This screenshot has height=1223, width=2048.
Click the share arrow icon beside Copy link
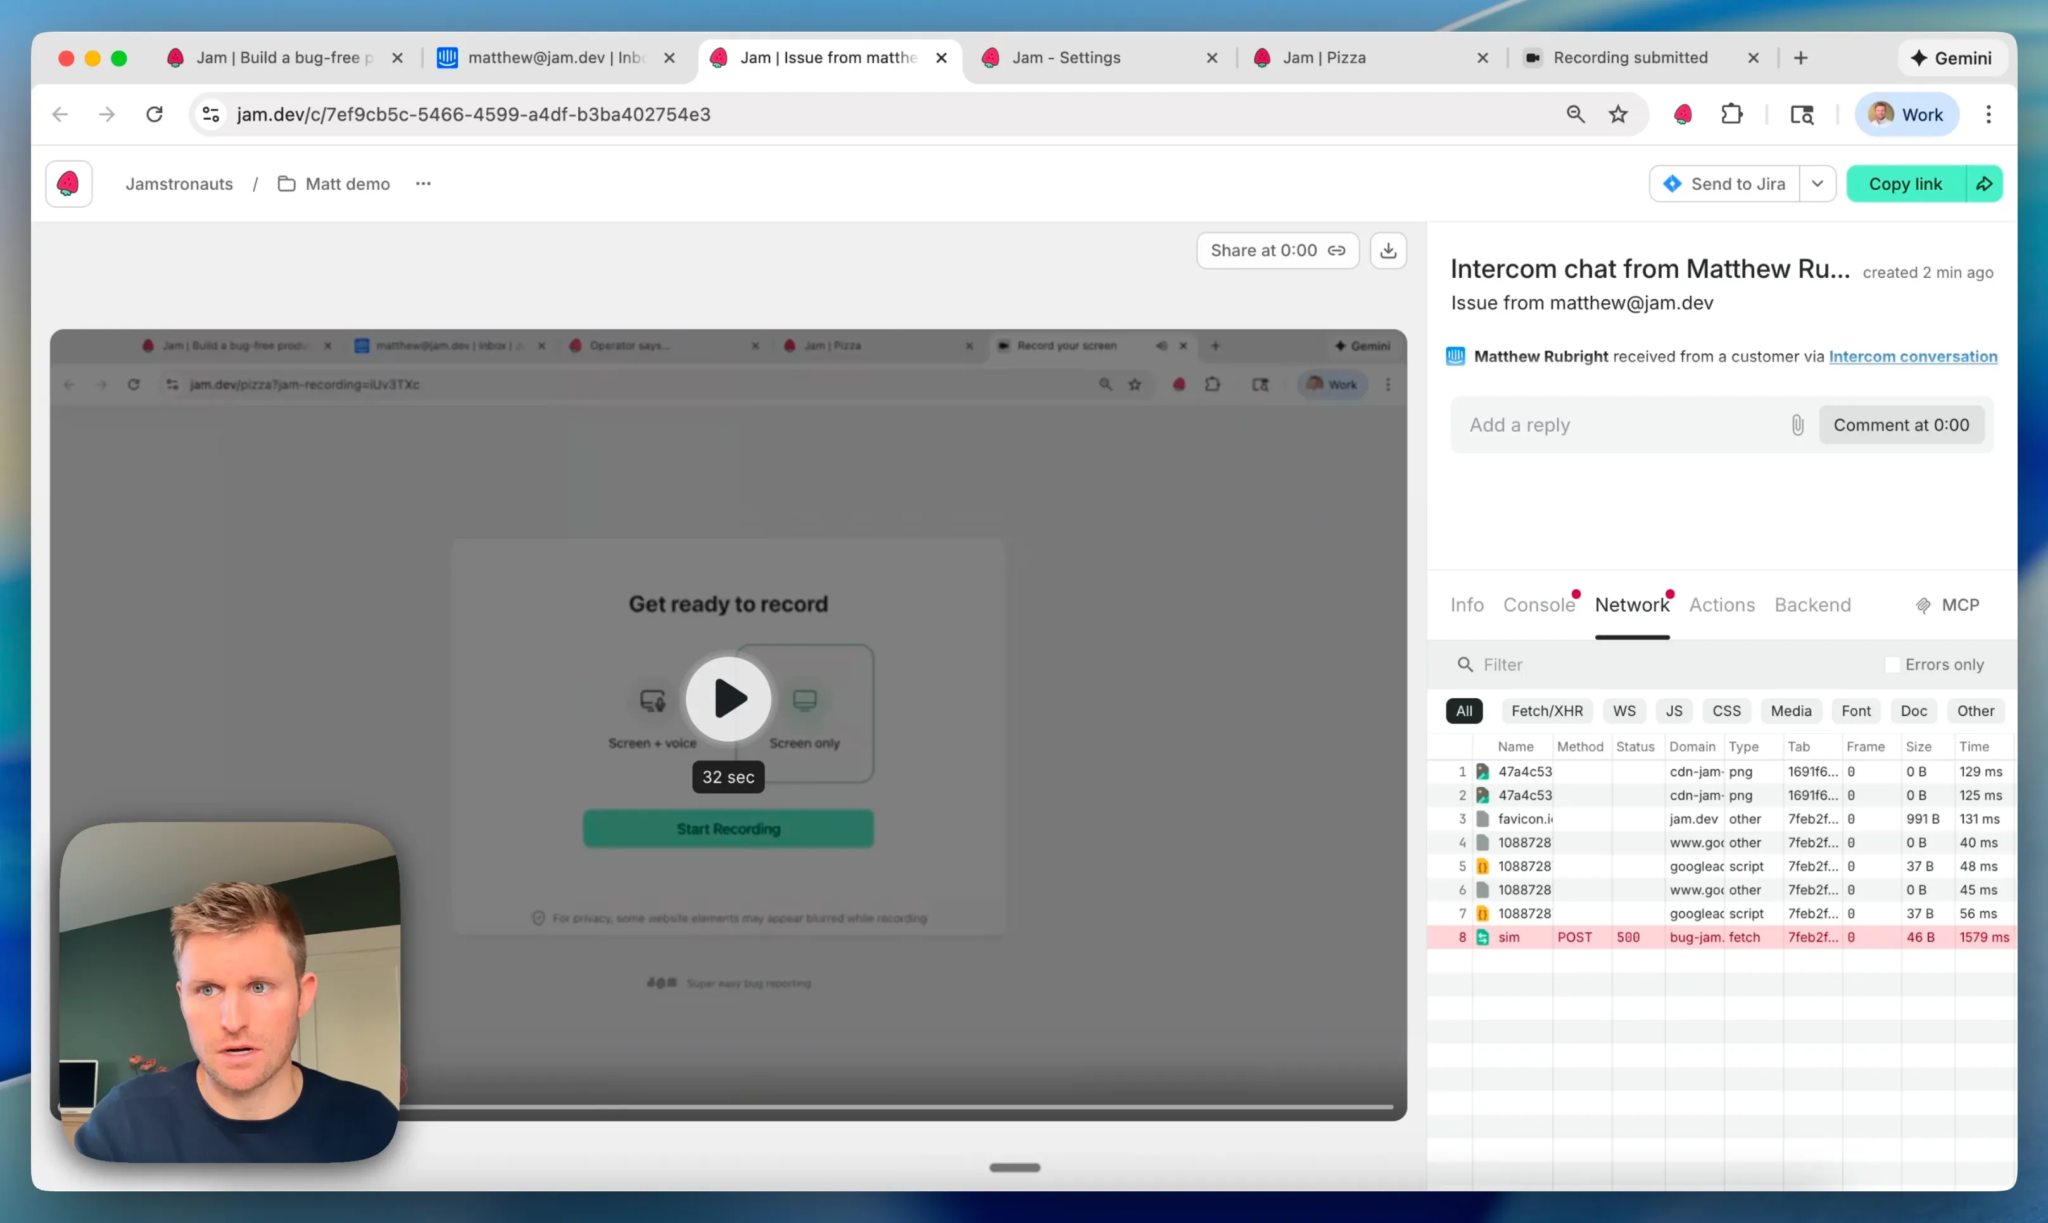(x=1985, y=184)
